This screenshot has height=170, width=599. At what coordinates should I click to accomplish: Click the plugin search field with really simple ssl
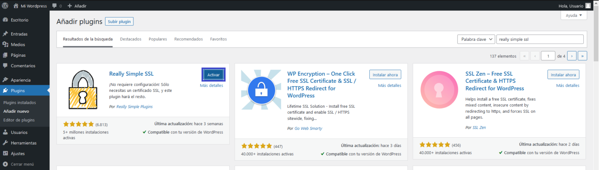[540, 39]
